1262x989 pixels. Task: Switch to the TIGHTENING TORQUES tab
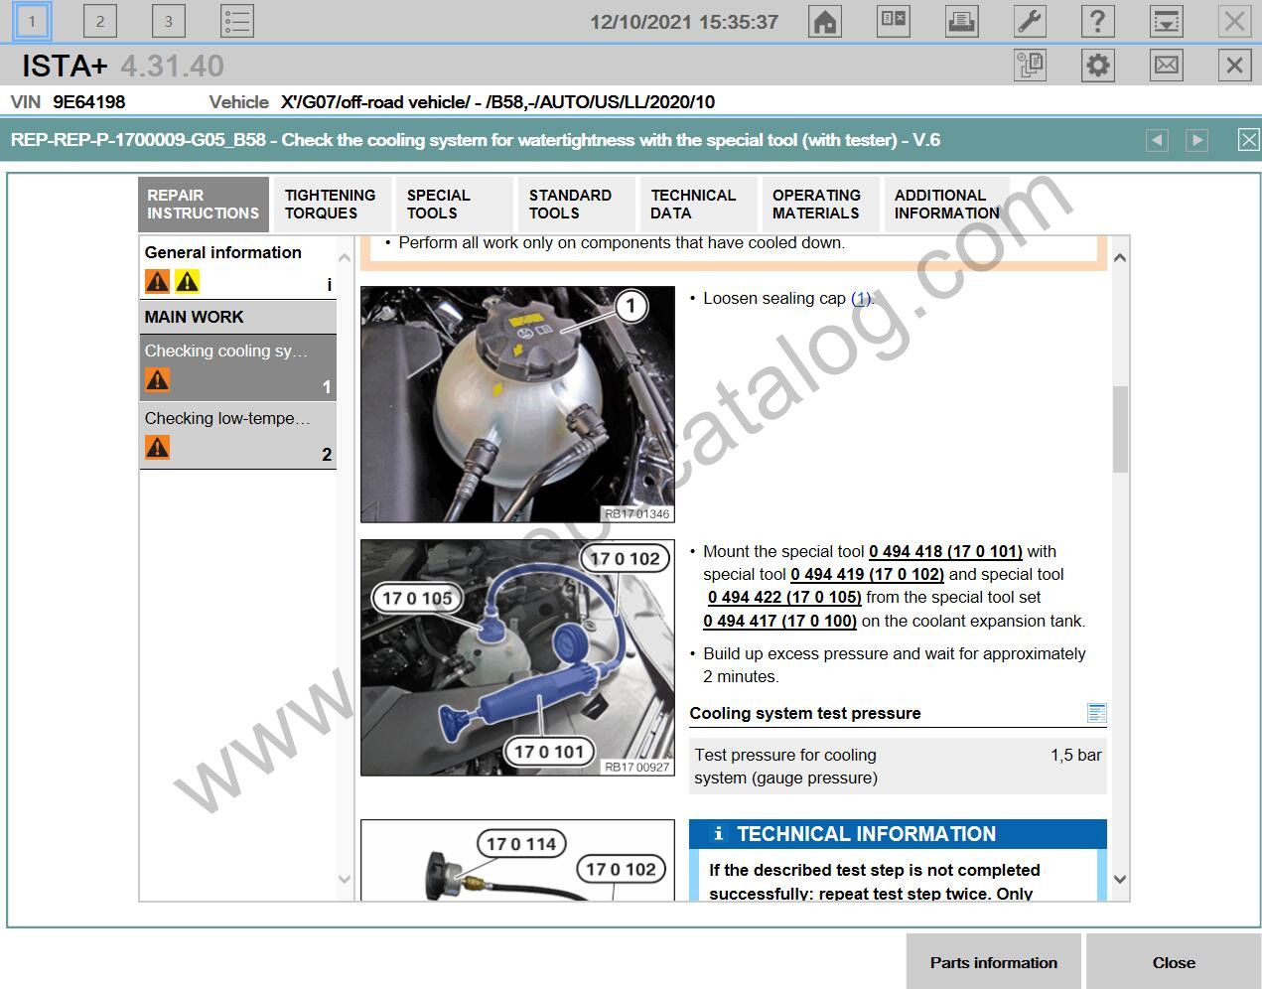[x=331, y=204]
